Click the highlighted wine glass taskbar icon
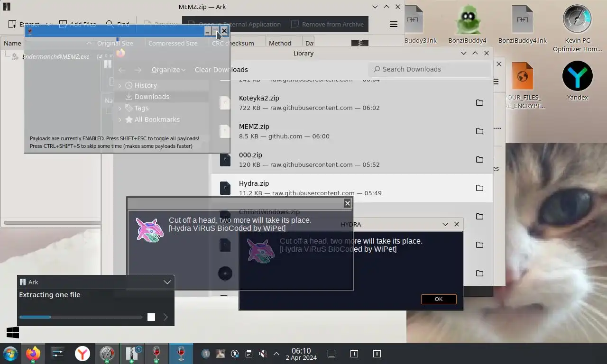The width and height of the screenshot is (607, 364). 181,354
